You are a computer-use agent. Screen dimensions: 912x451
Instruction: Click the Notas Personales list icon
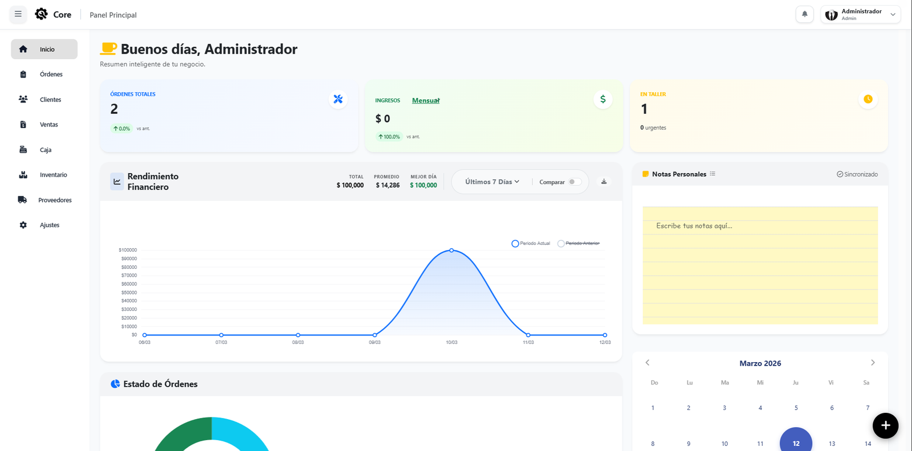coord(712,174)
